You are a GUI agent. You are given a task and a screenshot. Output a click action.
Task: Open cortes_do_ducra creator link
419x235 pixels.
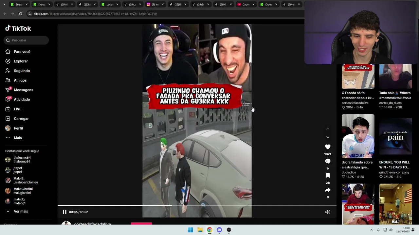coord(390,103)
